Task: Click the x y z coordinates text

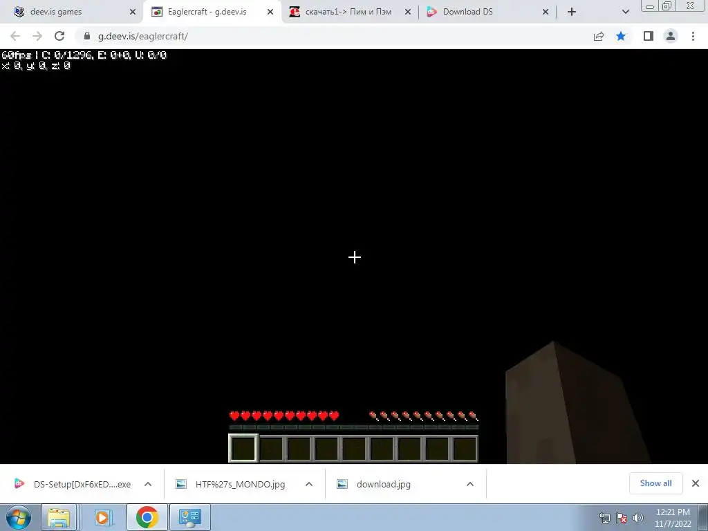Action: pyautogui.click(x=36, y=66)
